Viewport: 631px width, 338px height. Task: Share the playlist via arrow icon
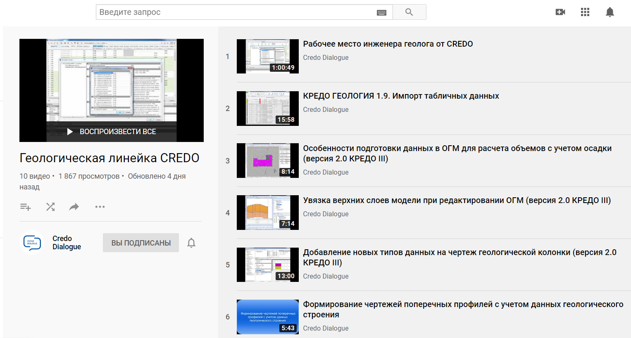pyautogui.click(x=74, y=207)
